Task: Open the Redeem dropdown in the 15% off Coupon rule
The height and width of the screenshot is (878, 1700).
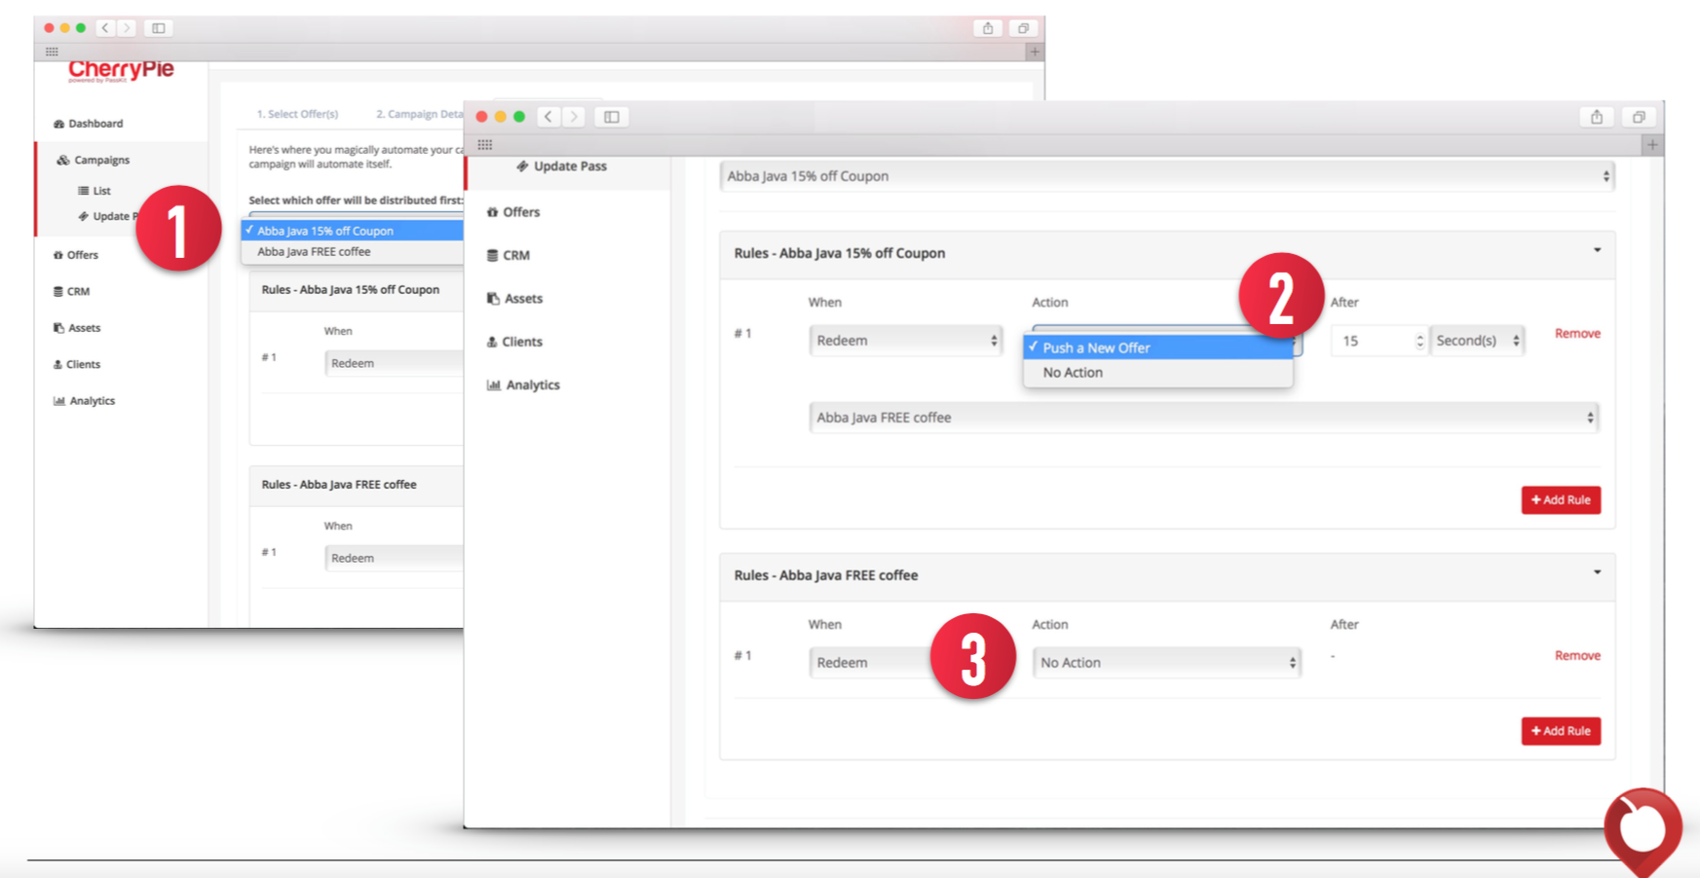Action: coord(906,341)
